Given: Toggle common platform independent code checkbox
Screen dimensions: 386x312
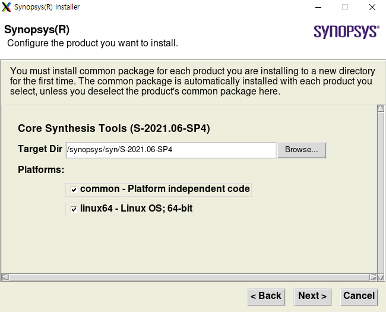Looking at the screenshot, I should 74,190.
